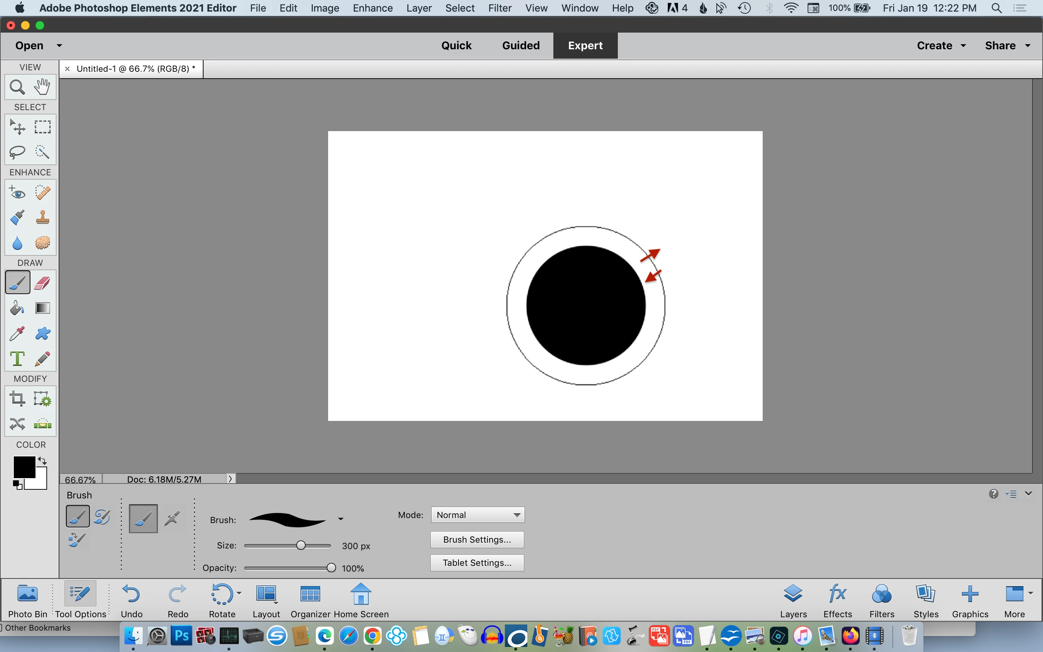
Task: Open the Filter menu
Action: point(499,8)
